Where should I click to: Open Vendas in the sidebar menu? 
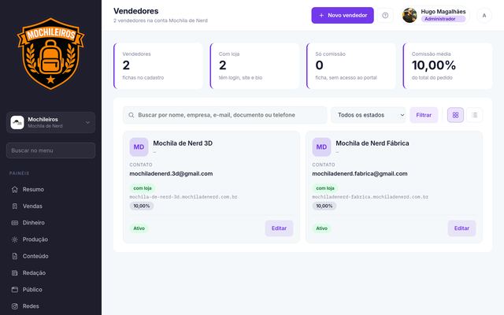coord(50,206)
